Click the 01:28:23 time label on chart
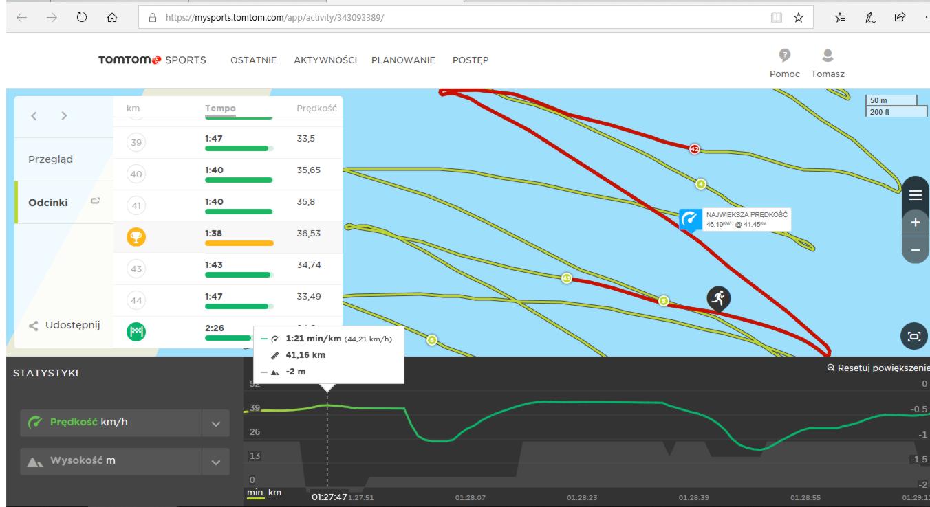Image resolution: width=930 pixels, height=507 pixels. [x=581, y=497]
